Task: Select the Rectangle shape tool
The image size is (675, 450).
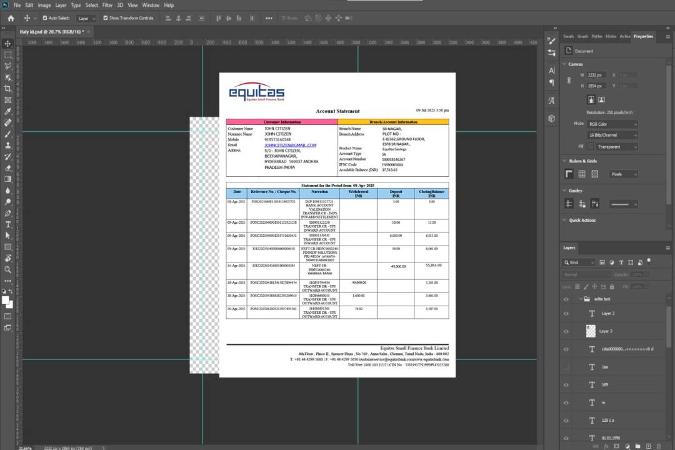Action: tap(7, 247)
